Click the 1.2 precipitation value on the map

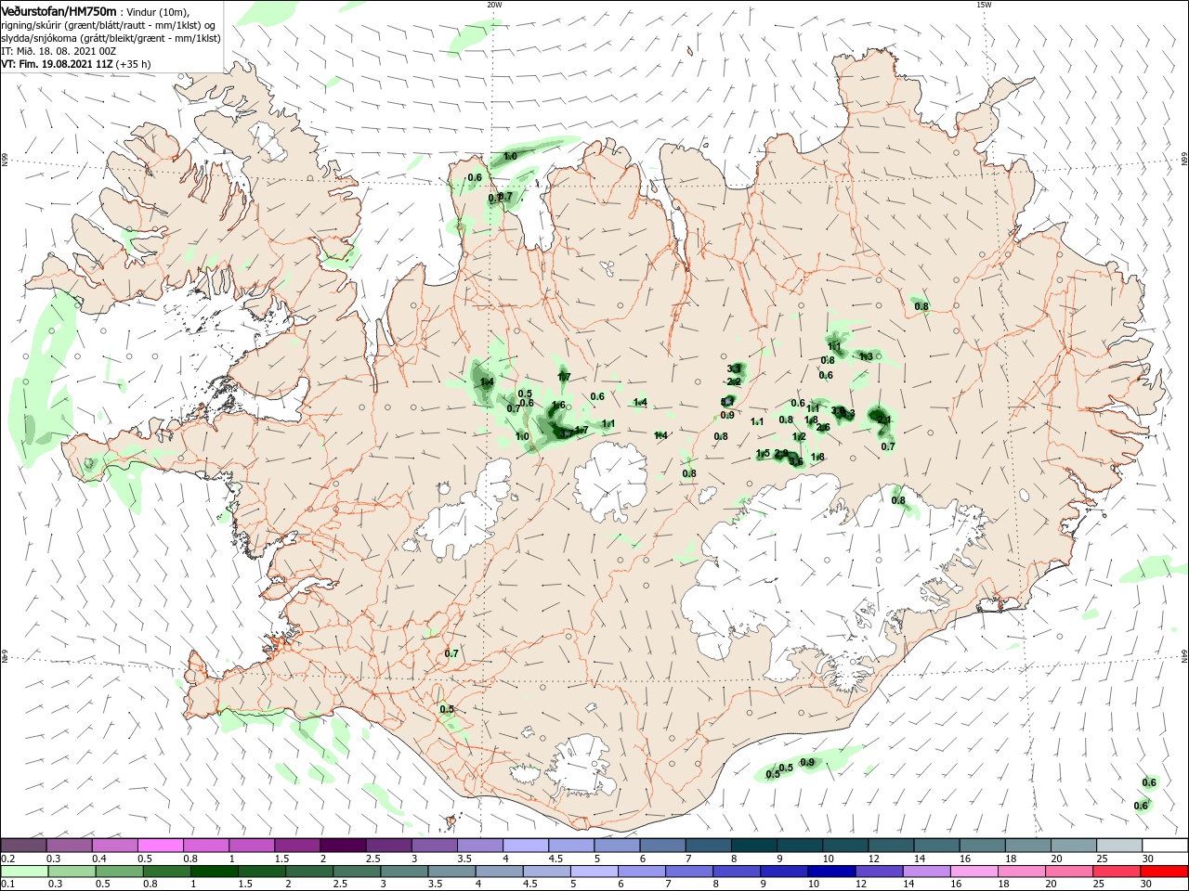coord(799,436)
